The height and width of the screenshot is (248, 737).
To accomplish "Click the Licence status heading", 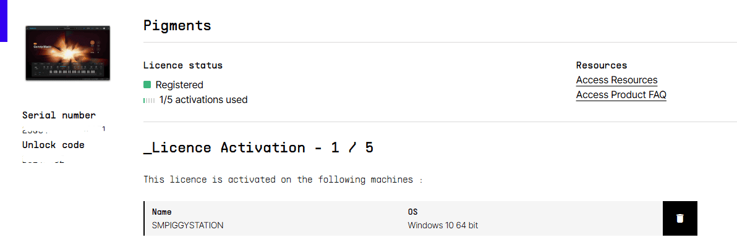I will point(183,65).
